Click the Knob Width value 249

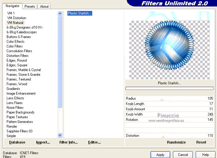[210, 114]
